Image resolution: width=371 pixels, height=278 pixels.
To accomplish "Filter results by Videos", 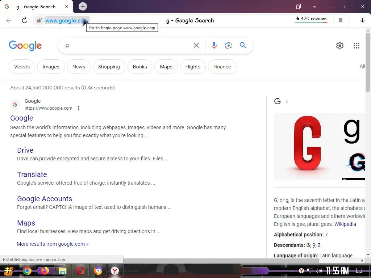I will pos(22,67).
